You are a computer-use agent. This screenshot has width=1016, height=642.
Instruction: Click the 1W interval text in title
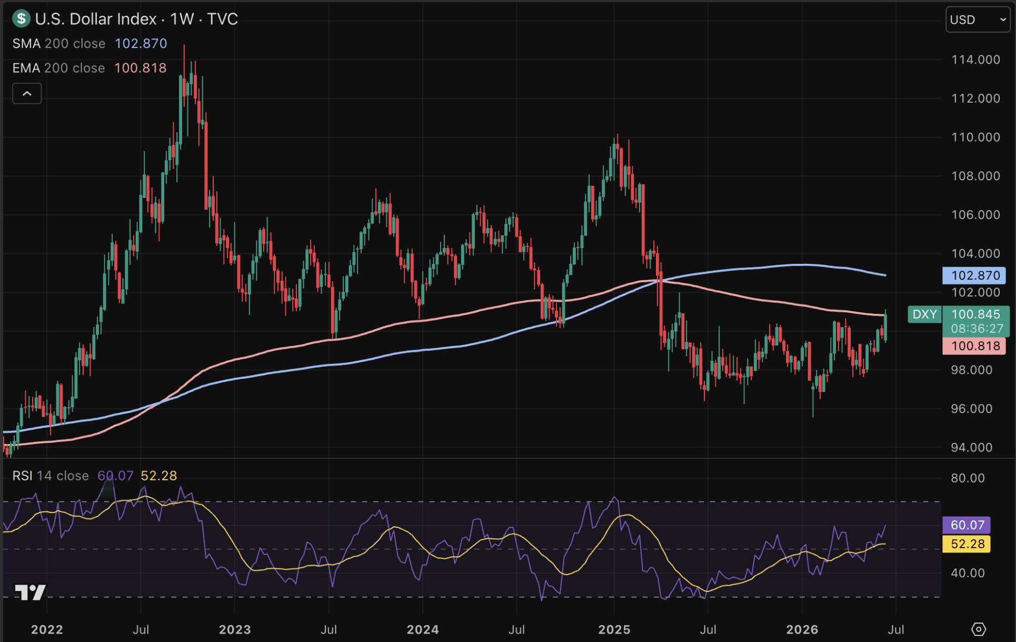pyautogui.click(x=182, y=19)
